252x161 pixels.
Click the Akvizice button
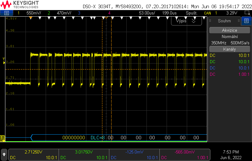pyautogui.click(x=230, y=30)
